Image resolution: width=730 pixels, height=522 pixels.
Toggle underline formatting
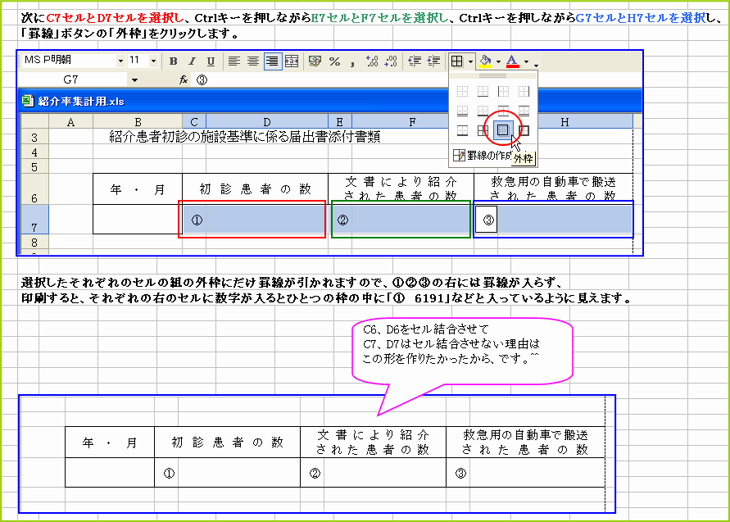tap(211, 61)
